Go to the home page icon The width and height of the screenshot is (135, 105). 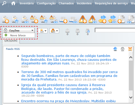(x=13, y=3)
